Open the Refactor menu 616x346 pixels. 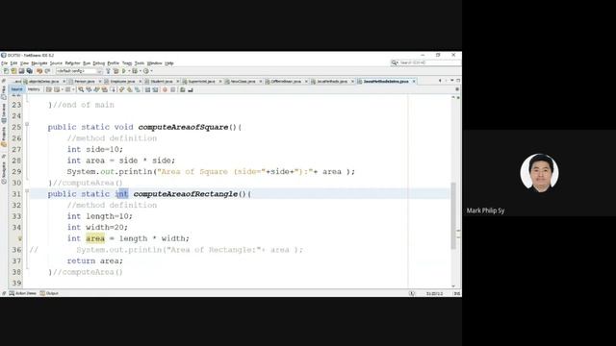pyautogui.click(x=73, y=63)
